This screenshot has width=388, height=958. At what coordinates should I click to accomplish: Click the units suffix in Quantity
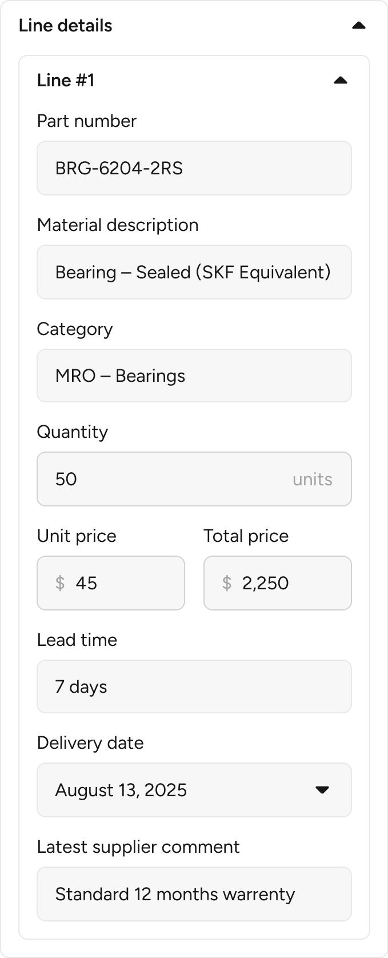click(312, 479)
